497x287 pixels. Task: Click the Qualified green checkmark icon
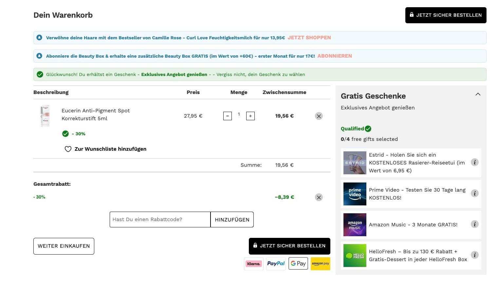[x=368, y=129]
